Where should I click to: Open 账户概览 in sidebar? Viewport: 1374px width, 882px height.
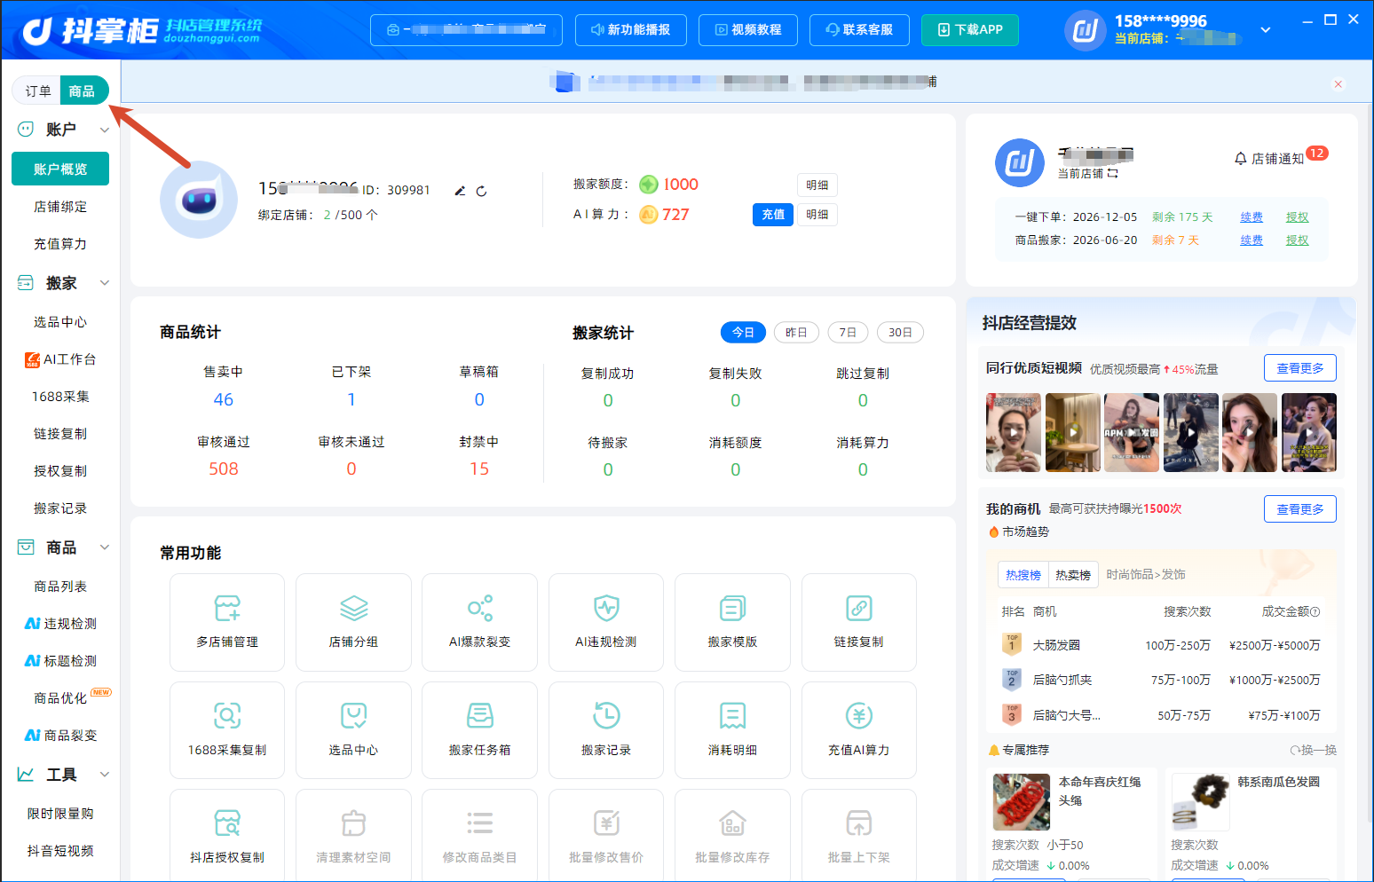[60, 169]
